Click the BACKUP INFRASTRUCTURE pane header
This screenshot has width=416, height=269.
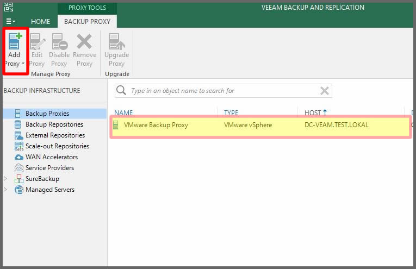[42, 91]
